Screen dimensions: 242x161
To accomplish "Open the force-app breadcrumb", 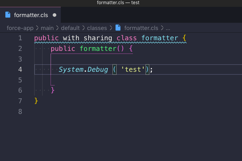I will (x=20, y=28).
